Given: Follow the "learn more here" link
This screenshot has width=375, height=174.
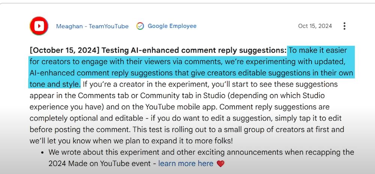Looking at the screenshot, I should point(186,164).
